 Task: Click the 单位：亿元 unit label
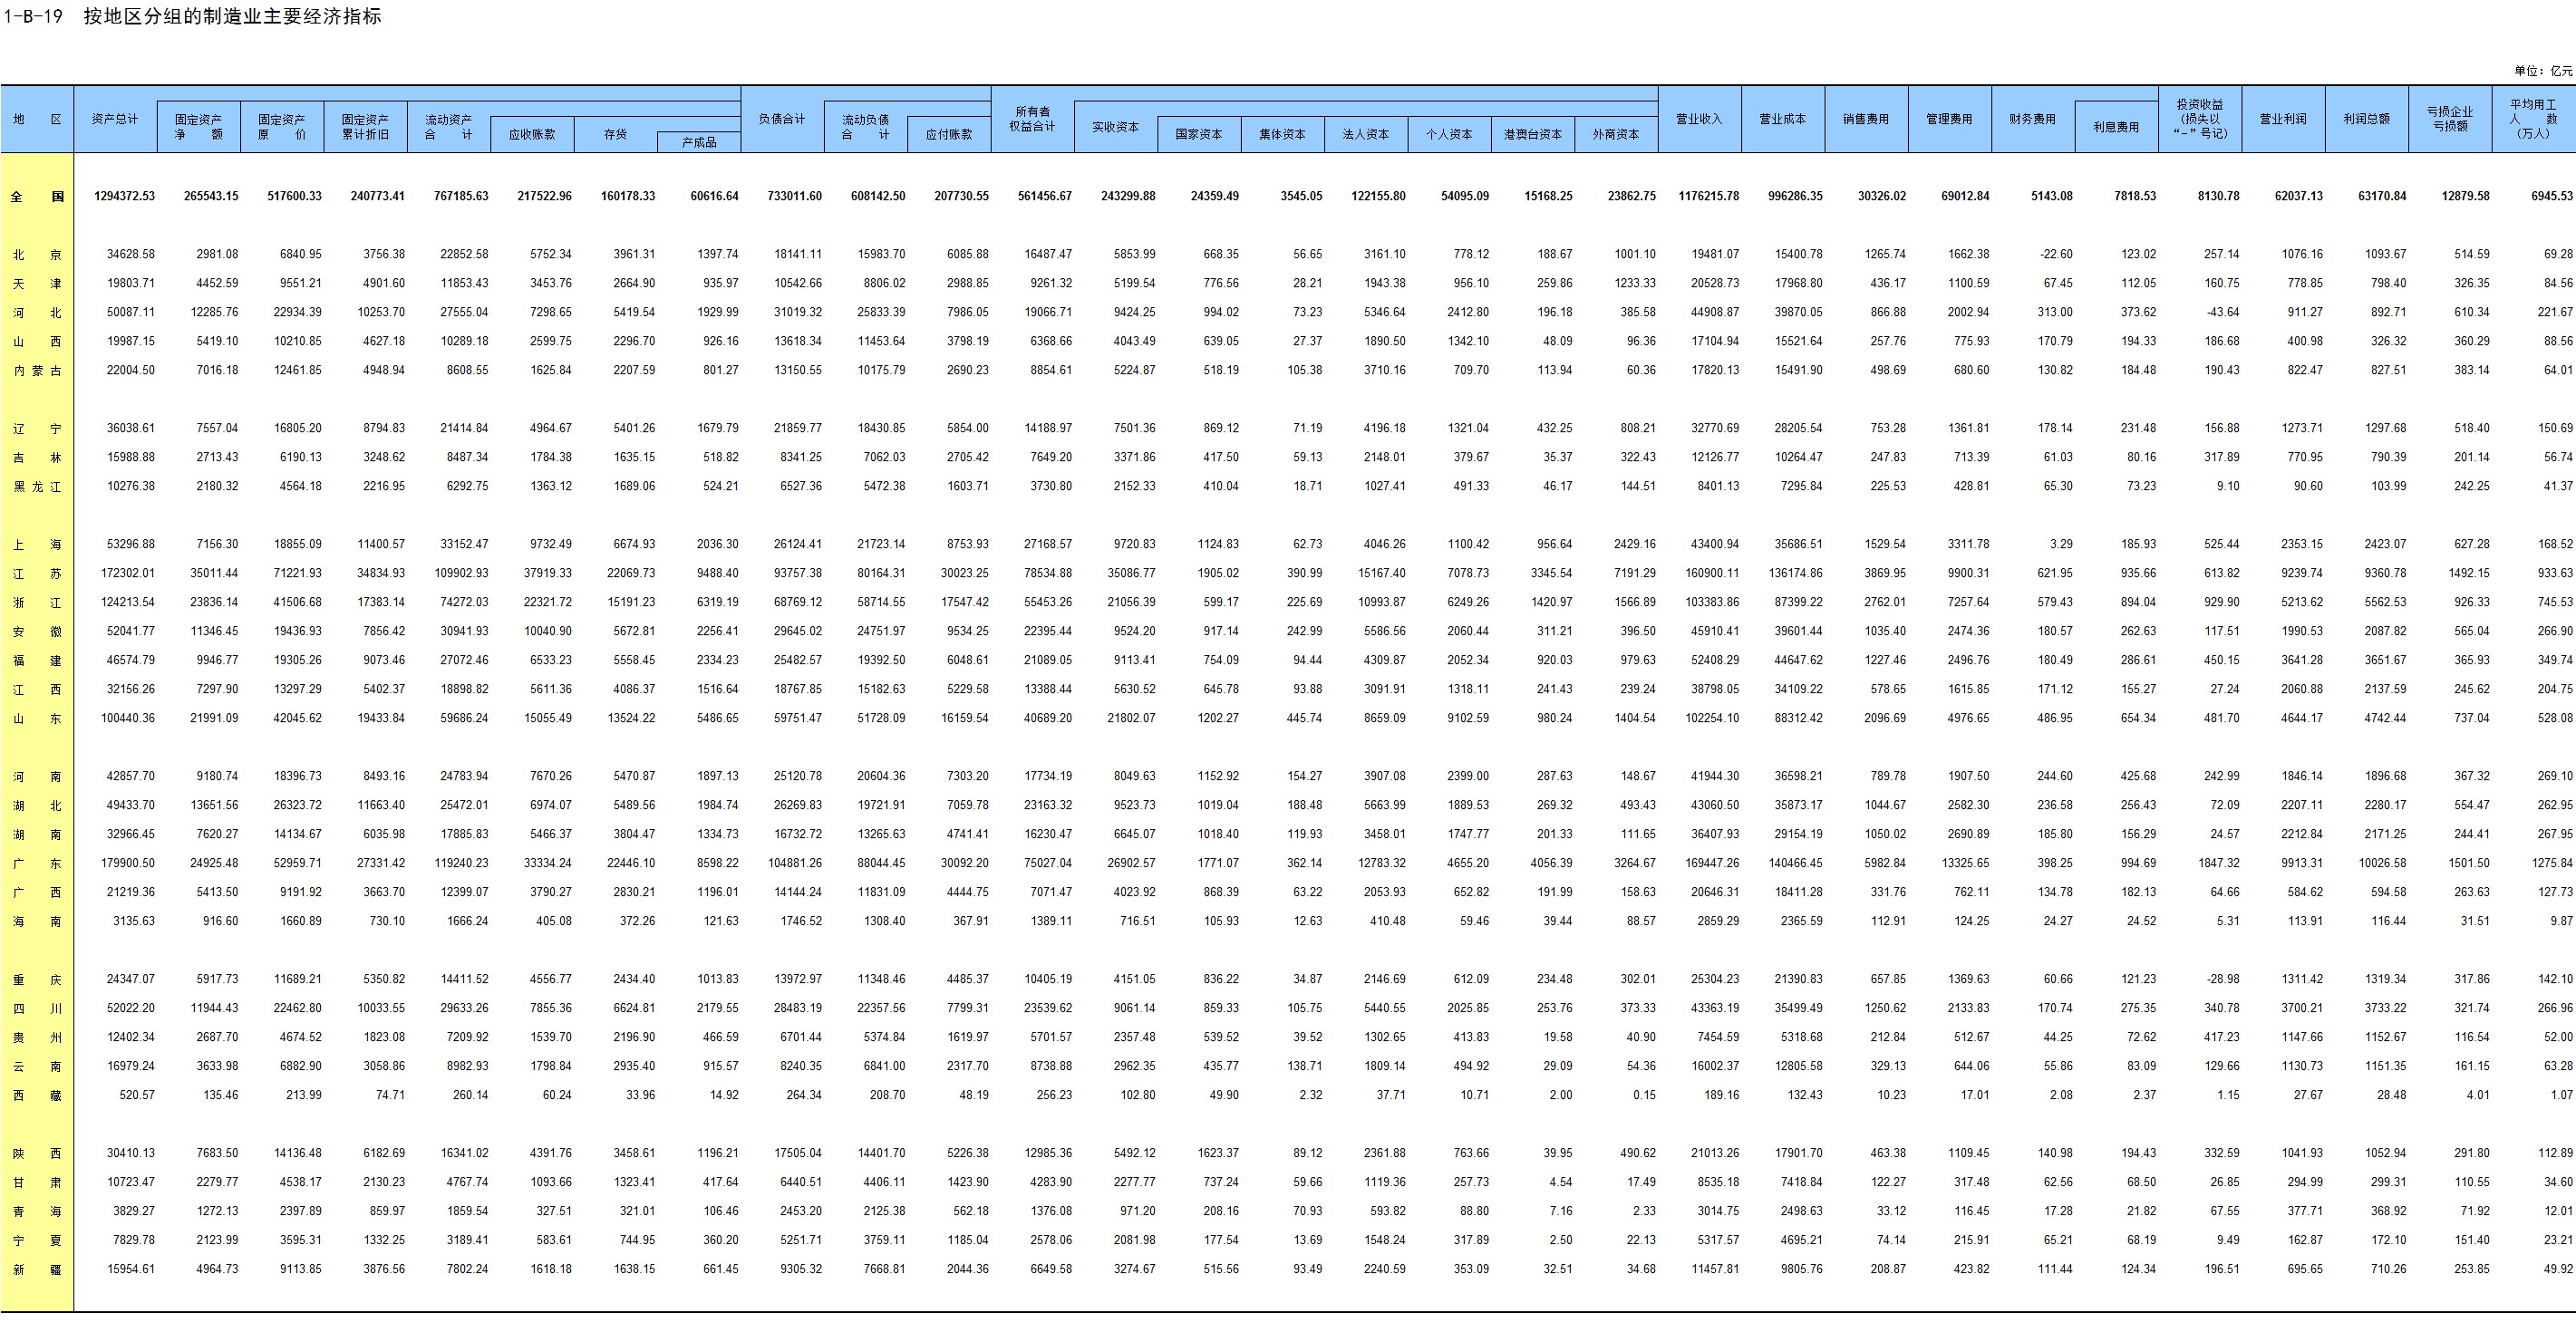[x=2543, y=71]
